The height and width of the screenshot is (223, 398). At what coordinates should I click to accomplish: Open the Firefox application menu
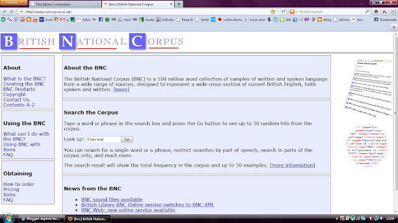tap(14, 2)
